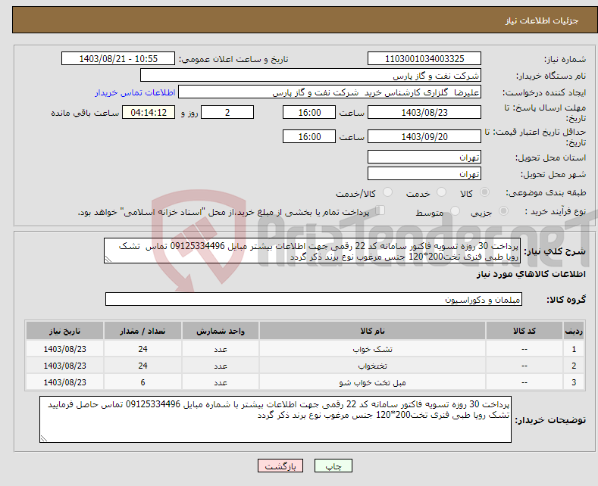Click the unit عدد cell of تشک خواب row
This screenshot has height=486, width=598.
[221, 349]
